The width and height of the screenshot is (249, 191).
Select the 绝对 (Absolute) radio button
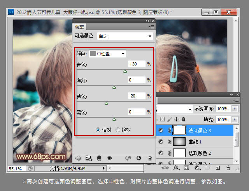tap(118, 130)
